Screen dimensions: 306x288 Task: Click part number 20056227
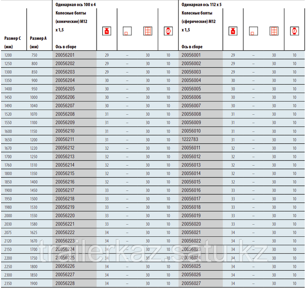coord(65,275)
